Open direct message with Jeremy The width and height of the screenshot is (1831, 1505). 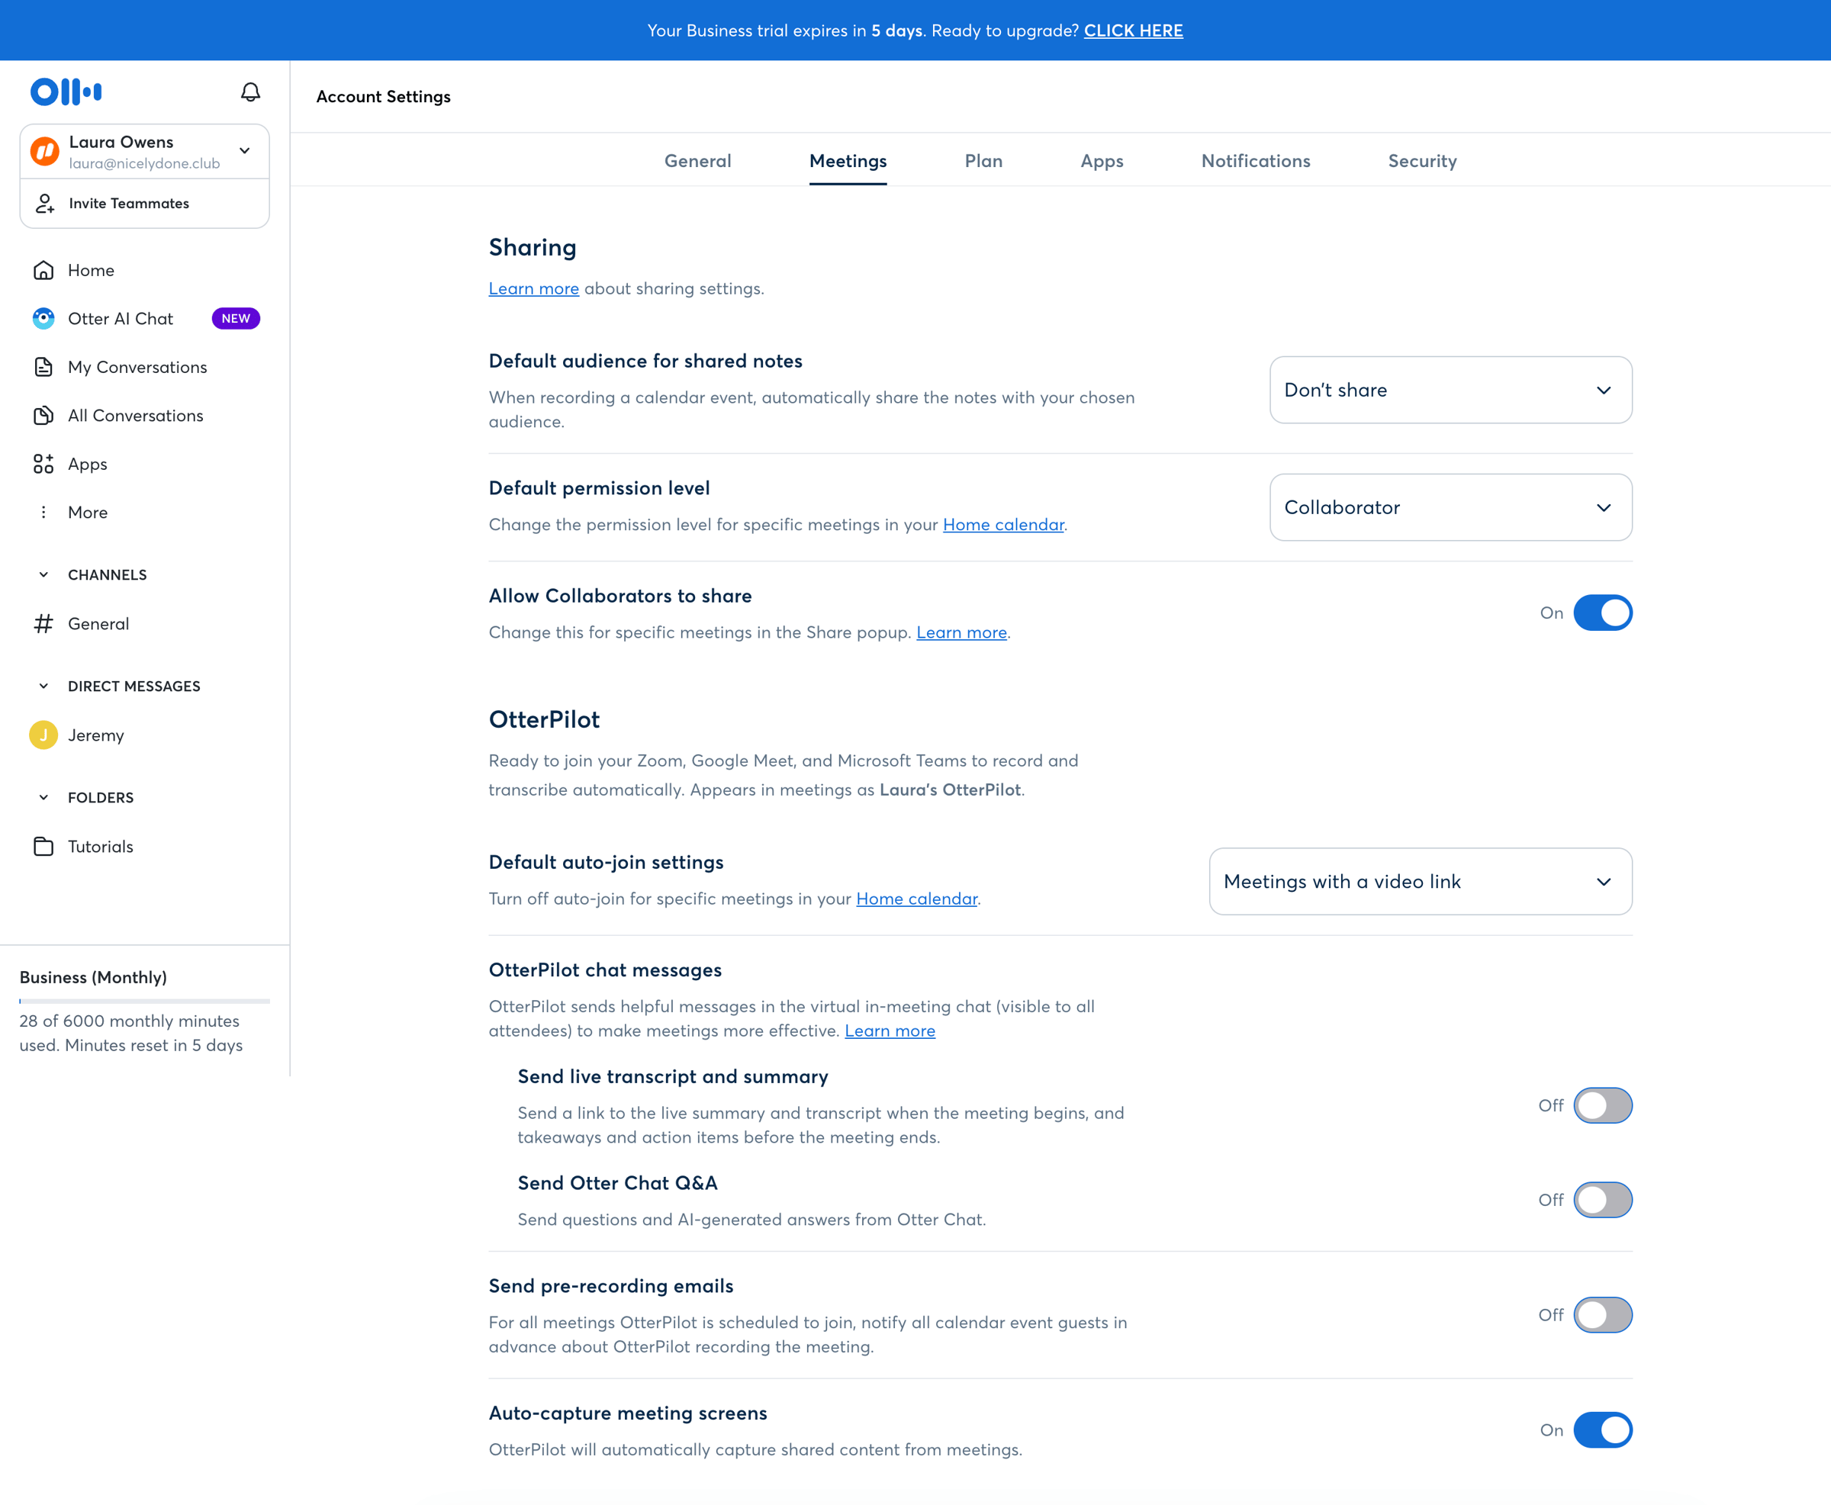point(145,735)
